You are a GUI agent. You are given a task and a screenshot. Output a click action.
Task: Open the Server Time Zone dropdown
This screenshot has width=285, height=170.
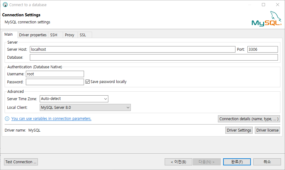74,99
